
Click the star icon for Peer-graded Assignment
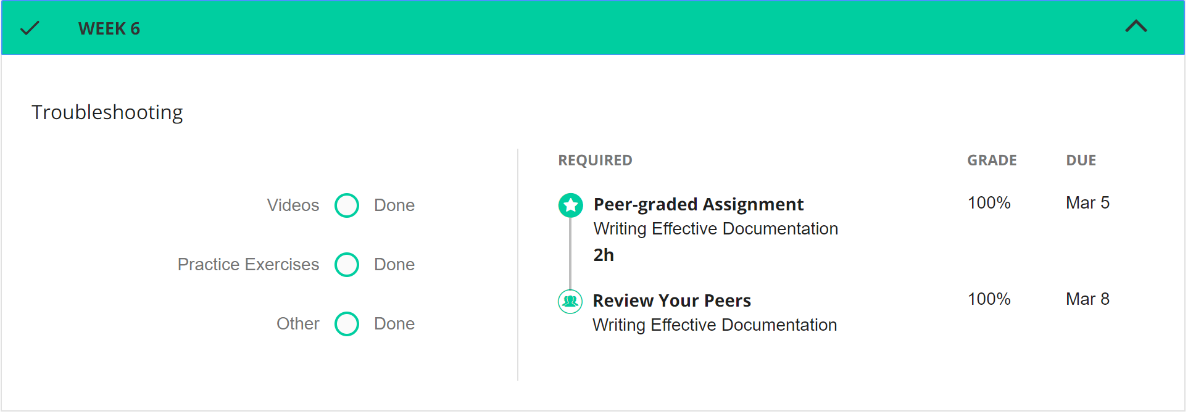tap(570, 205)
